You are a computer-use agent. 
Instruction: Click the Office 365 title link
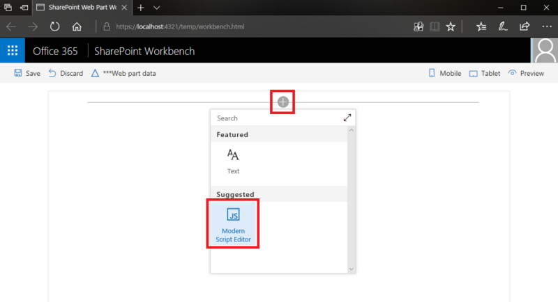(x=55, y=51)
